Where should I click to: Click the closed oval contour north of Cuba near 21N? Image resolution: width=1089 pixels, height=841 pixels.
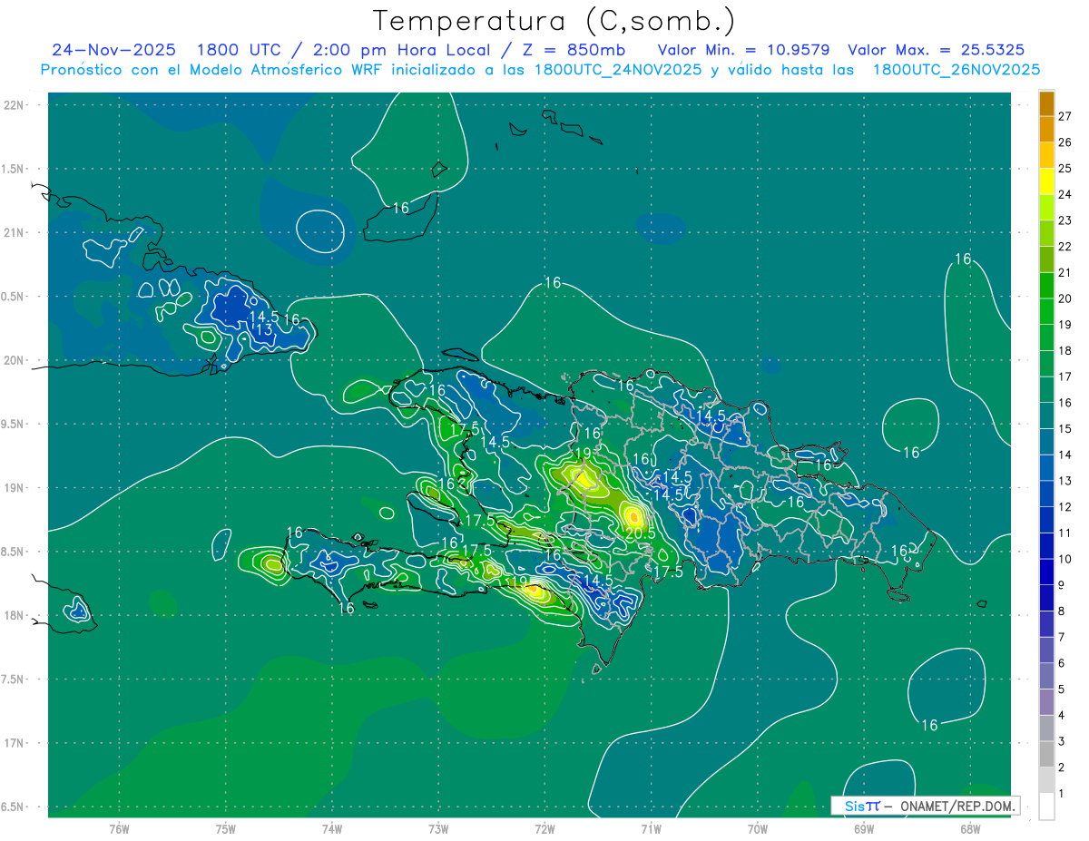coord(321,230)
